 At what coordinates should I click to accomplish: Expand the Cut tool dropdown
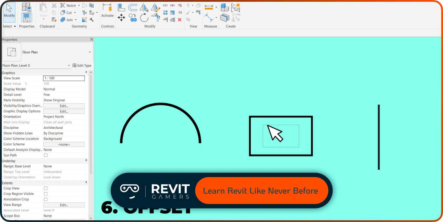pyautogui.click(x=74, y=13)
